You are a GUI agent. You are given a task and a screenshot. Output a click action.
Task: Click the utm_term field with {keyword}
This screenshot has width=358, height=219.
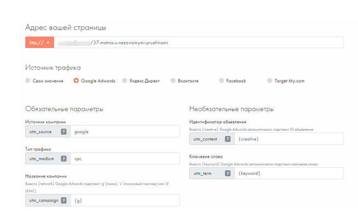(289, 173)
